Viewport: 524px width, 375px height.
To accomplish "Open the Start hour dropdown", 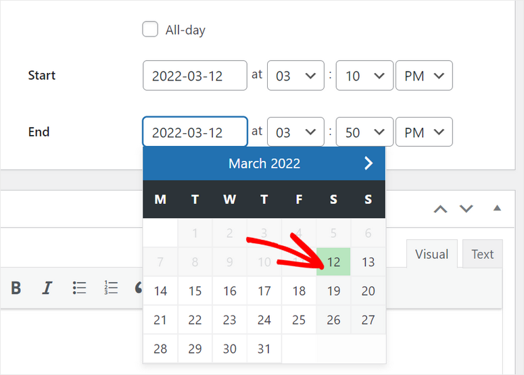I will pos(295,76).
